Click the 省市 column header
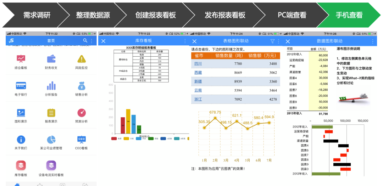383x186 pixels. point(199,55)
